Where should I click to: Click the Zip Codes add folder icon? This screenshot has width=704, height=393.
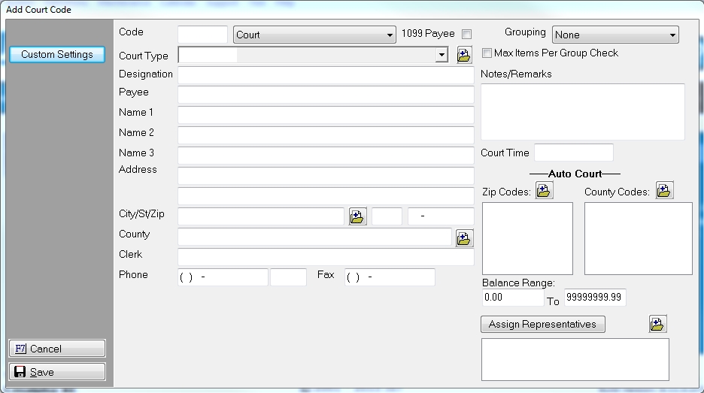544,191
